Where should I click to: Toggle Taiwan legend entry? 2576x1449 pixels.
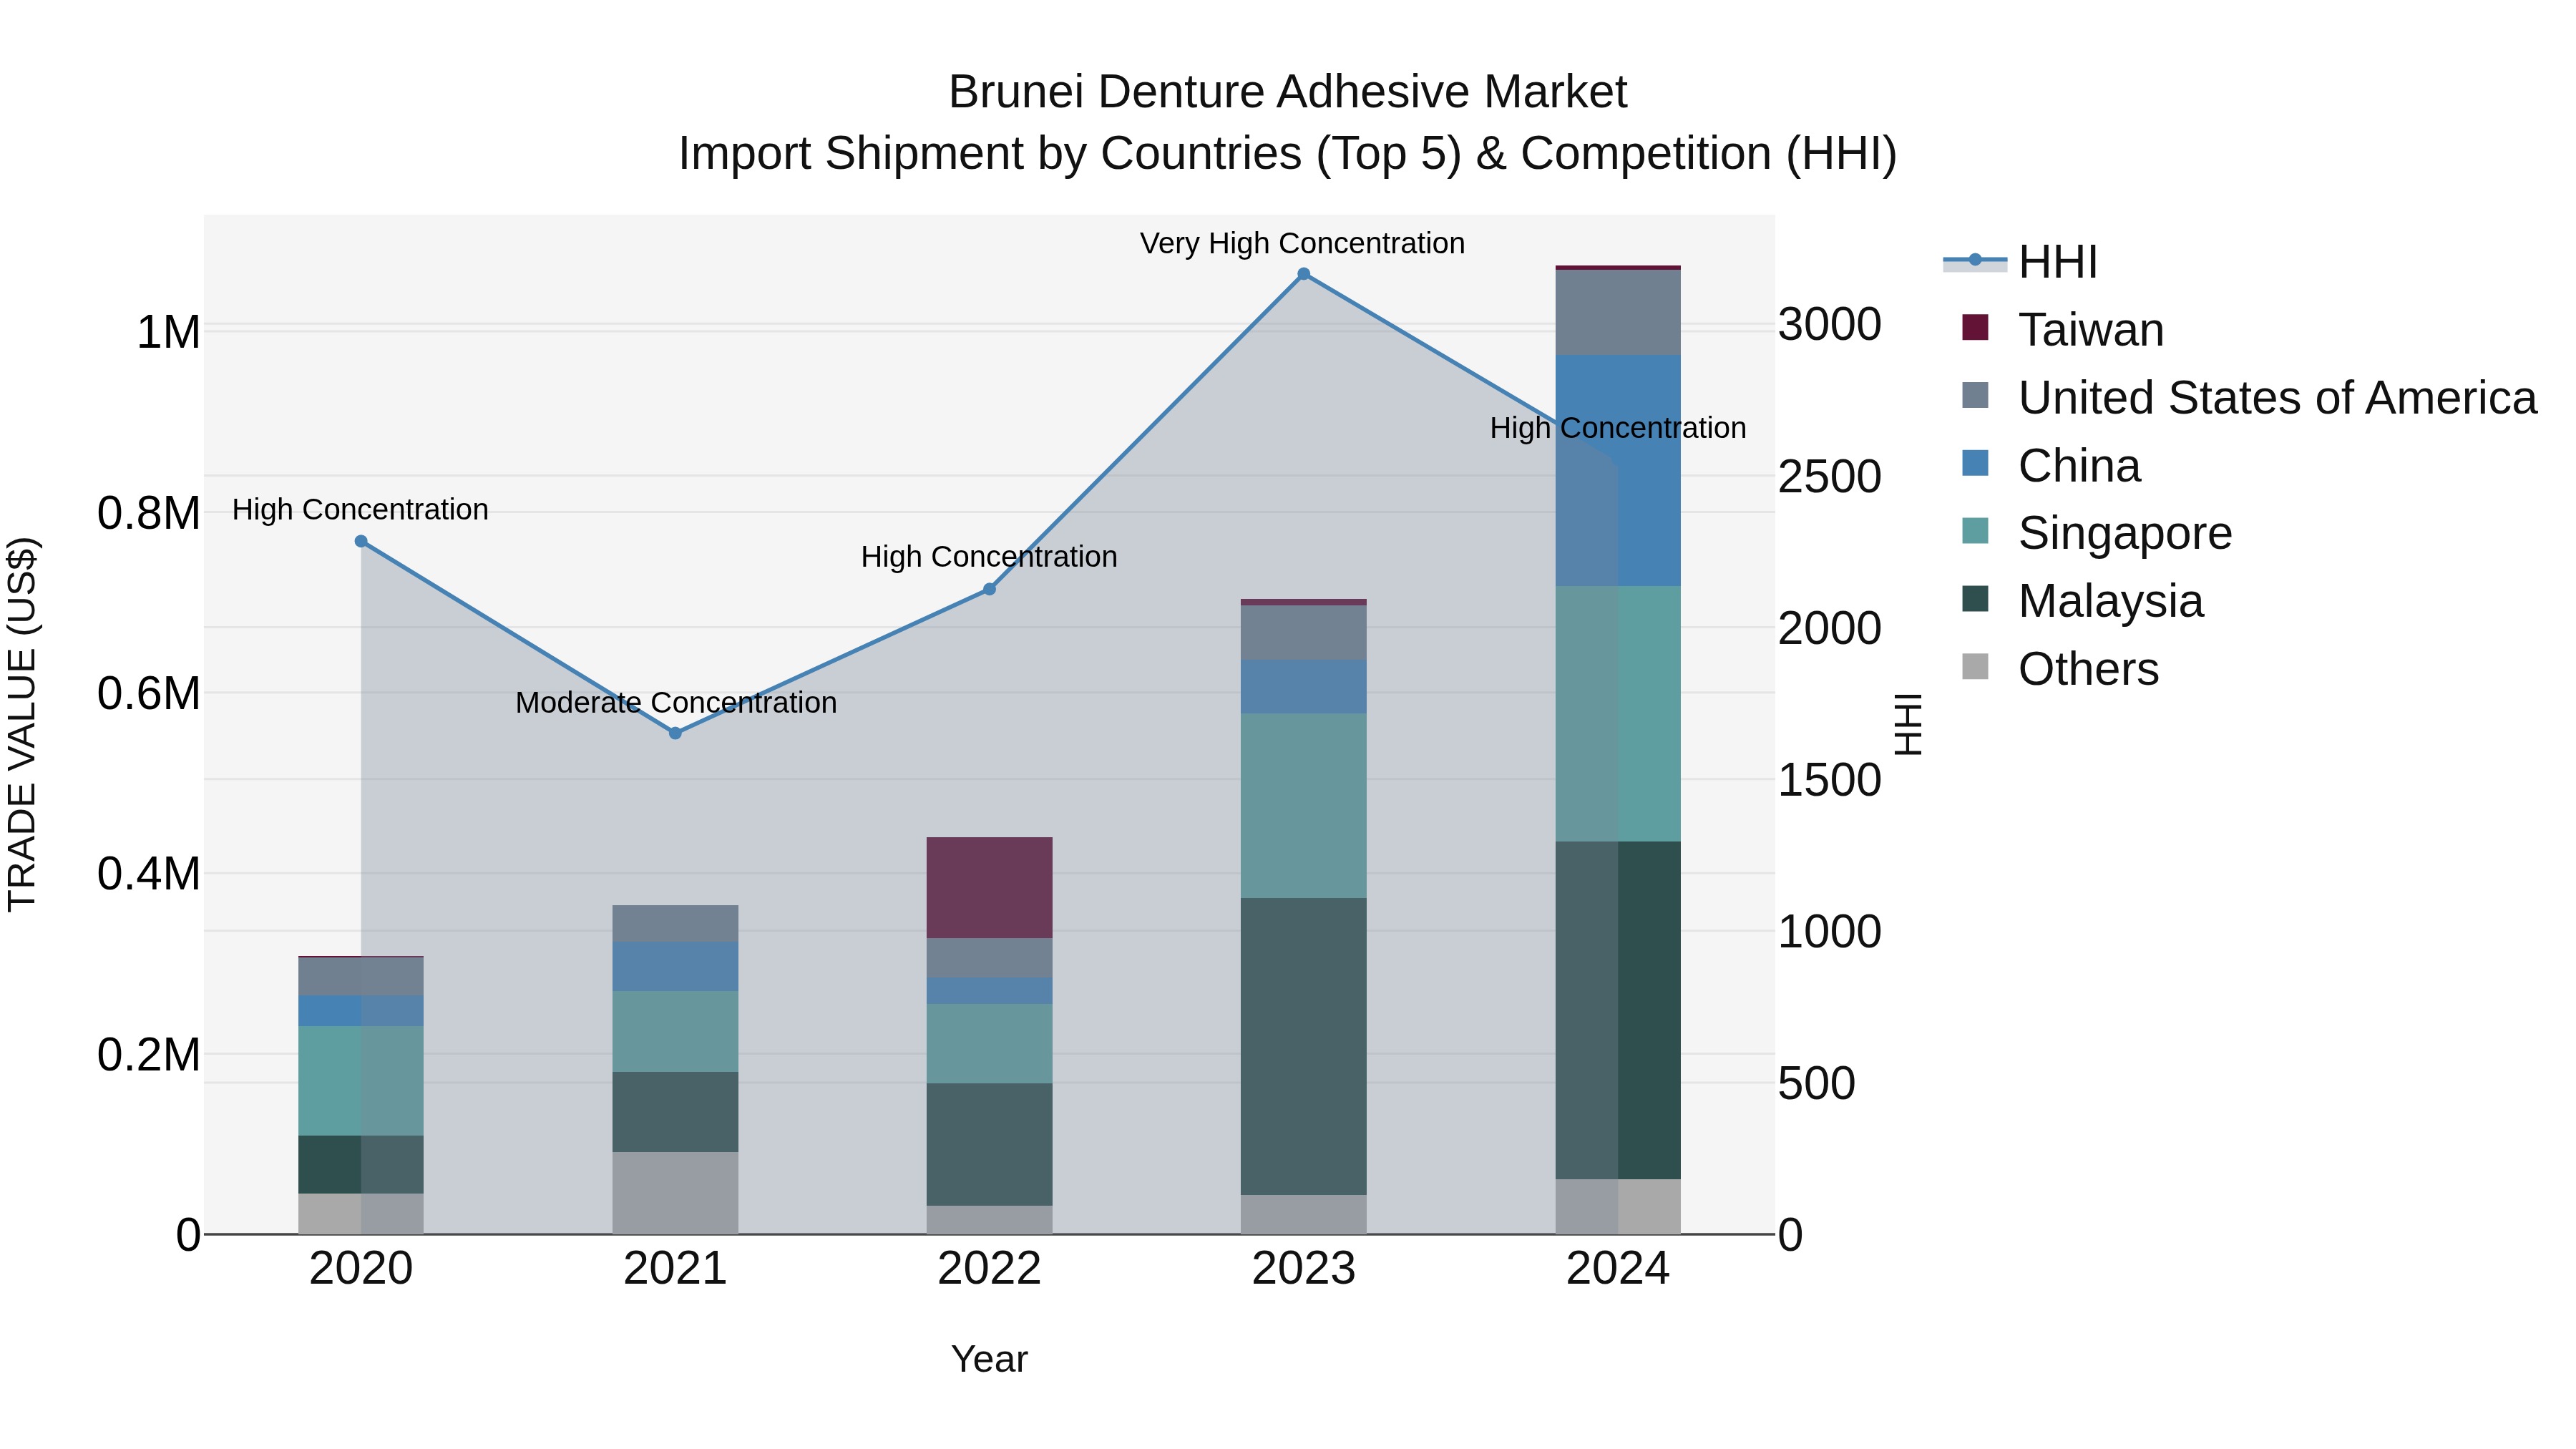pyautogui.click(x=2062, y=329)
